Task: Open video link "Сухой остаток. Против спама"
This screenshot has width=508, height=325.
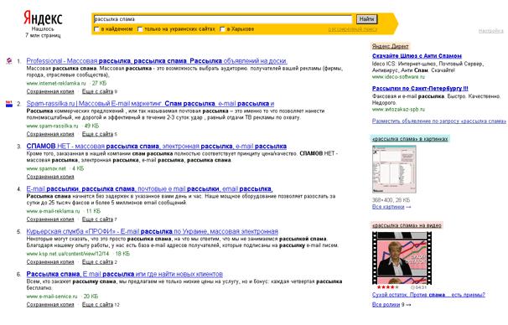Action: 428,295
